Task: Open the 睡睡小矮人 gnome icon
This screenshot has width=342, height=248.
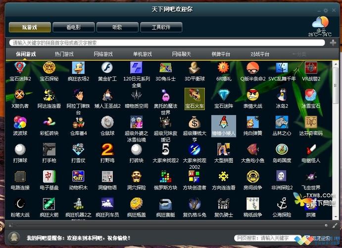Action: click(224, 126)
